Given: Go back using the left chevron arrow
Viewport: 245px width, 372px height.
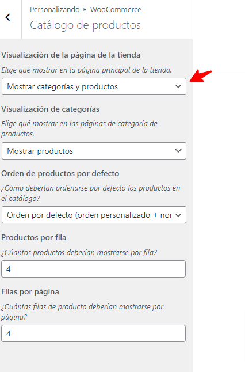Looking at the screenshot, I should pos(8,17).
